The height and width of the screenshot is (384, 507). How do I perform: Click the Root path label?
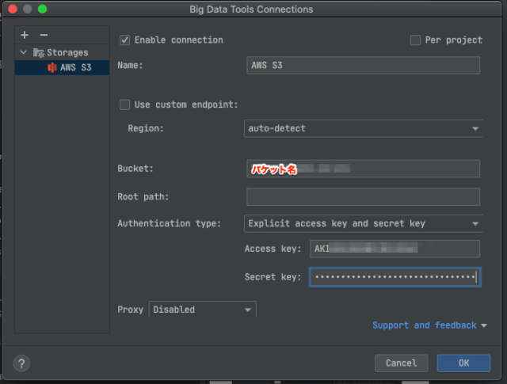[x=143, y=196]
